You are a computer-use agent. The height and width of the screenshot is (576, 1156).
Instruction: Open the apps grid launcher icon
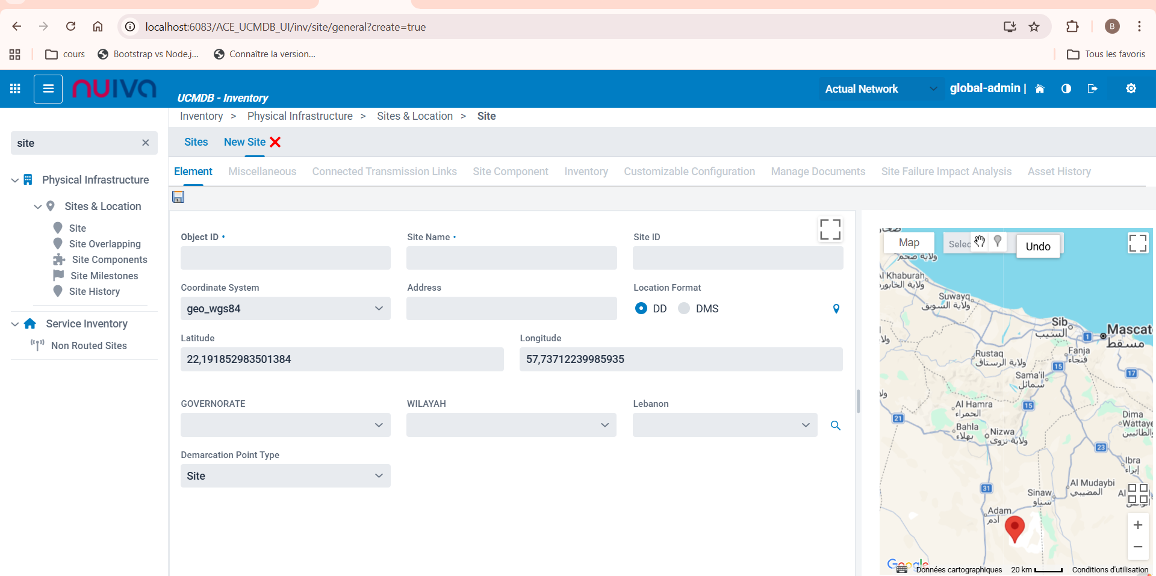[x=16, y=89]
